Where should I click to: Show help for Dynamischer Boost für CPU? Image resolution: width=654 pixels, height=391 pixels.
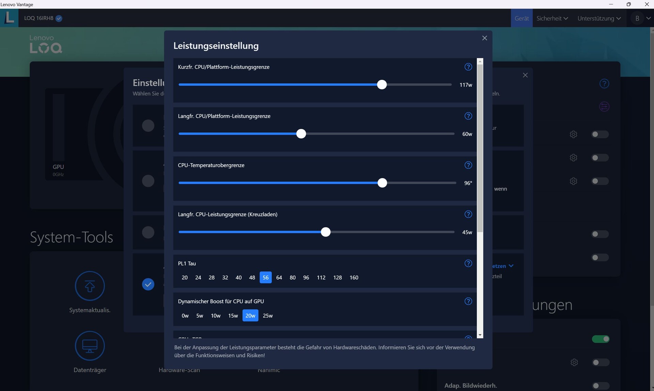468,301
